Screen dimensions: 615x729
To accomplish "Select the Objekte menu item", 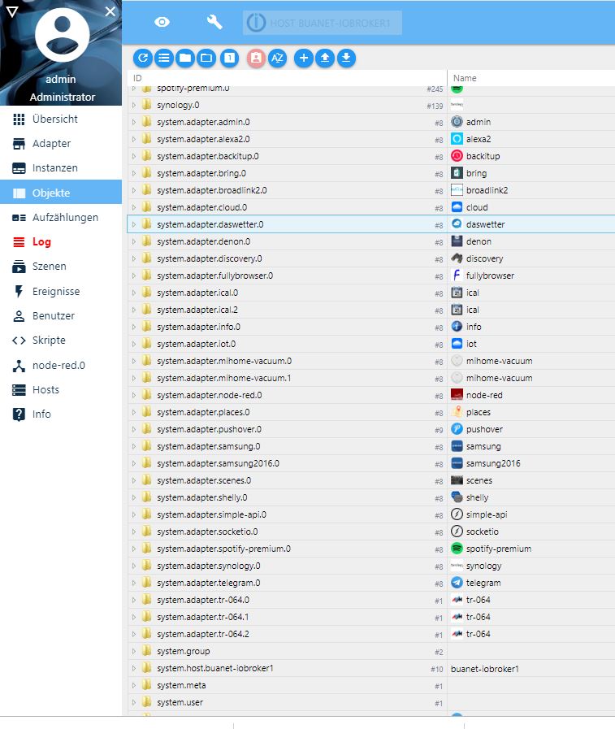I will [61, 193].
